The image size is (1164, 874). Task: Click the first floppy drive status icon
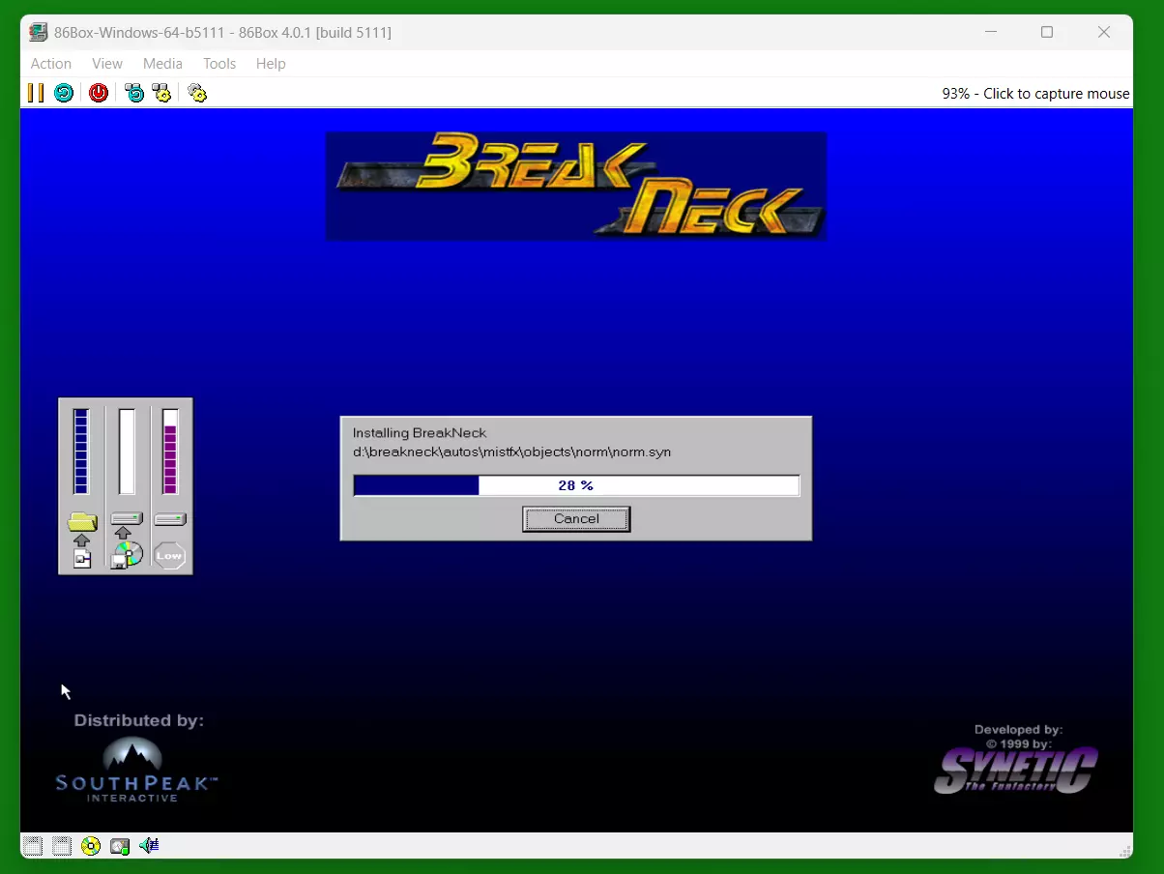coord(33,846)
